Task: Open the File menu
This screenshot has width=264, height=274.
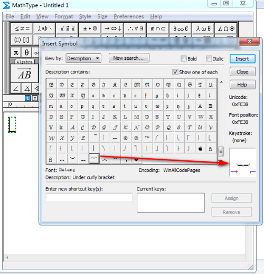Action: pos(10,16)
